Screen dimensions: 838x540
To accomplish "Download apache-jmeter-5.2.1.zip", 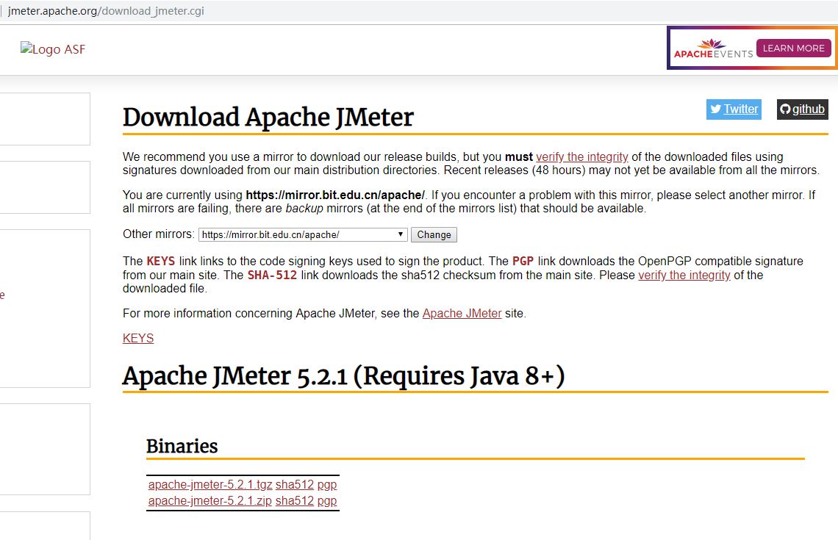I will (x=210, y=500).
